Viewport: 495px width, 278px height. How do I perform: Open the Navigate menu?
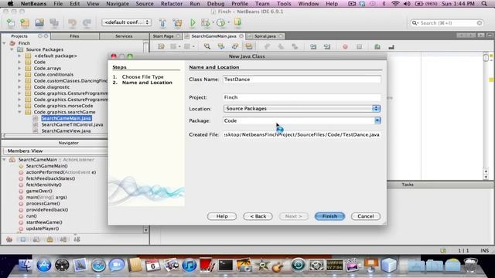coord(118,4)
